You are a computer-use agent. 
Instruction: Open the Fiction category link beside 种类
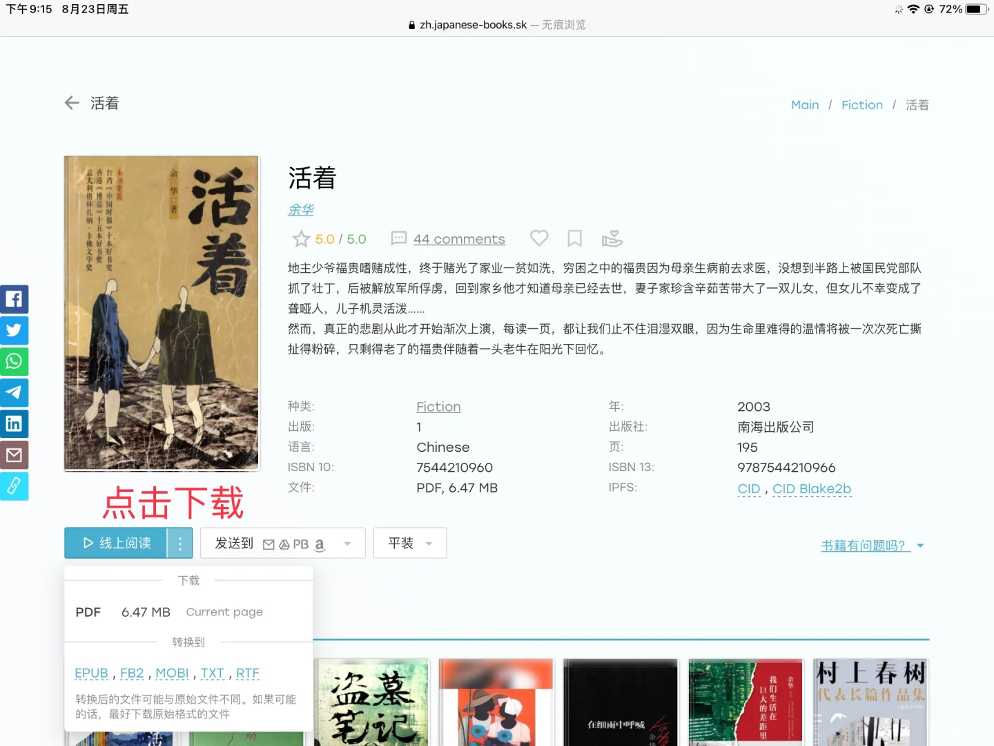(438, 407)
